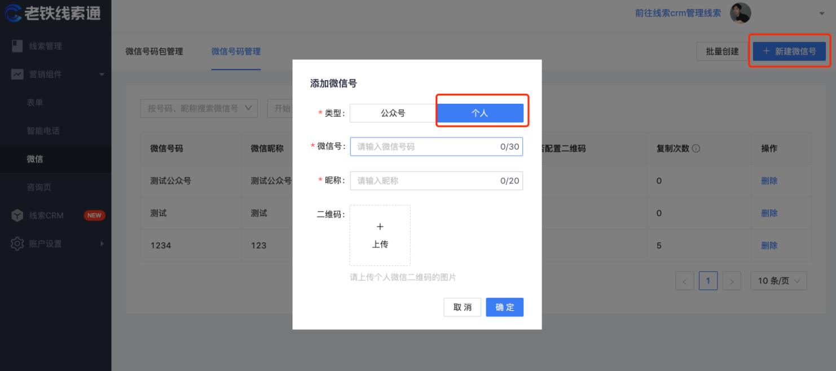836x371 pixels.
Task: Click the upload plus icon for 二维码
Action: pyautogui.click(x=380, y=227)
